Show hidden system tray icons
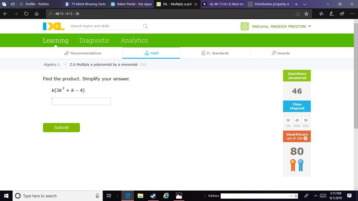The height and width of the screenshot is (201, 358). point(316,196)
